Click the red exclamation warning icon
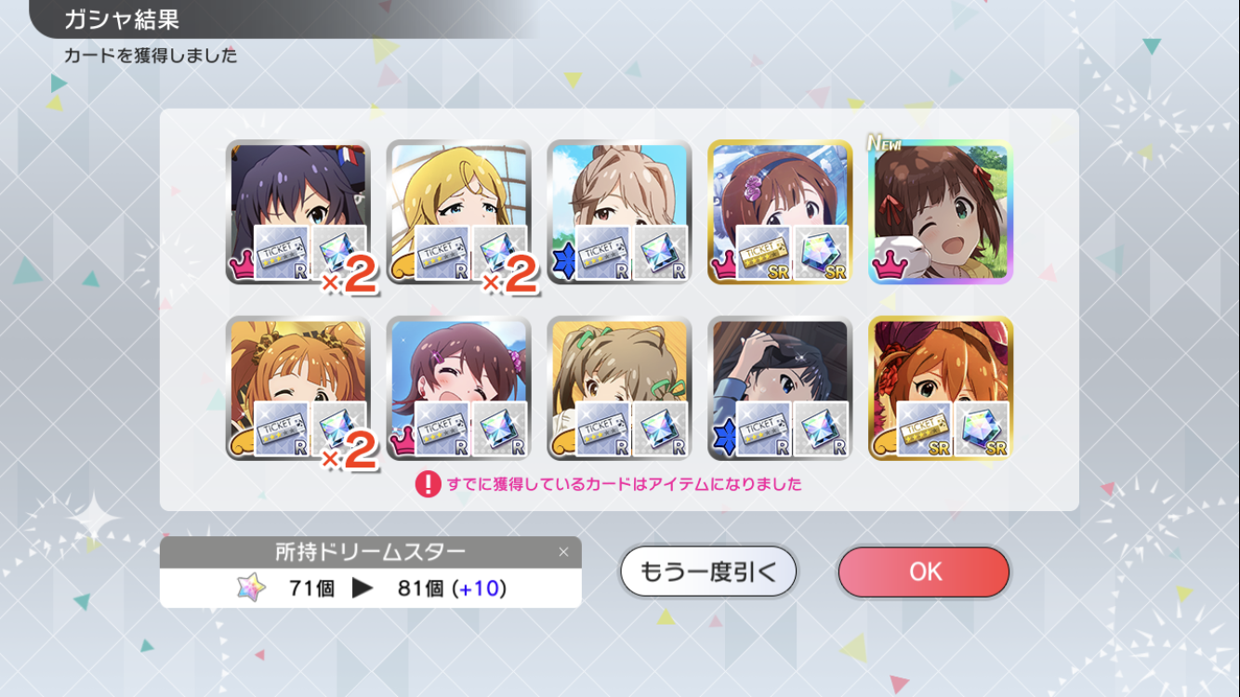 click(x=428, y=484)
